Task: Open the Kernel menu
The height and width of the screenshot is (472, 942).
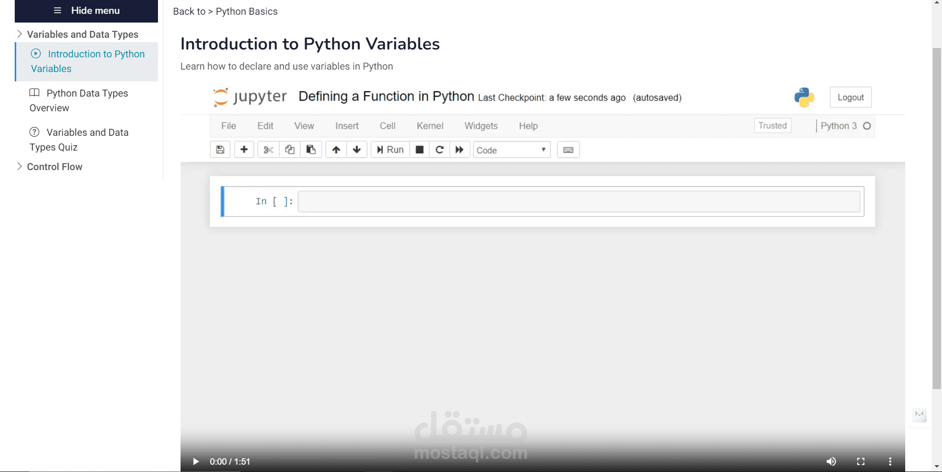Action: (x=430, y=126)
